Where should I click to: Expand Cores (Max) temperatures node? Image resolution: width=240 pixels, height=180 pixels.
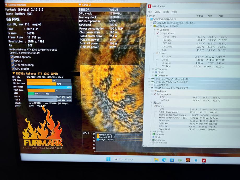pyautogui.click(x=158, y=37)
